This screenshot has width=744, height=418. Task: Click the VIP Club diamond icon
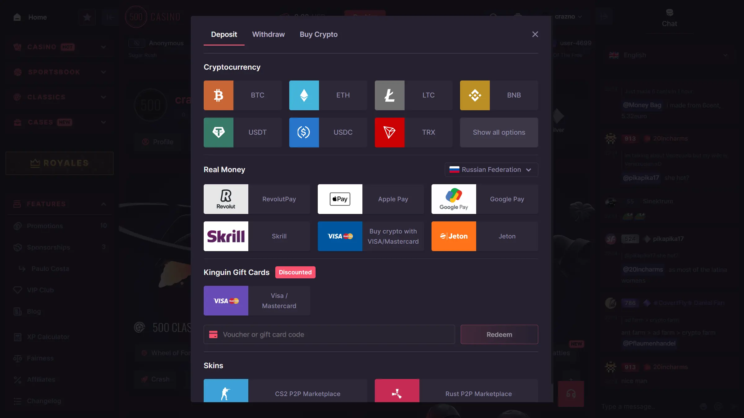coord(18,290)
